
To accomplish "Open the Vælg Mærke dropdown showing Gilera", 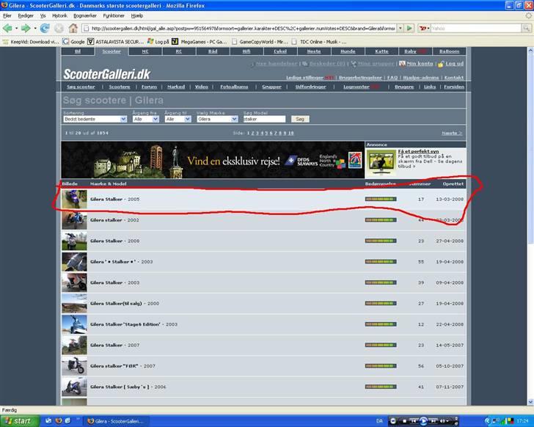I will pos(217,119).
